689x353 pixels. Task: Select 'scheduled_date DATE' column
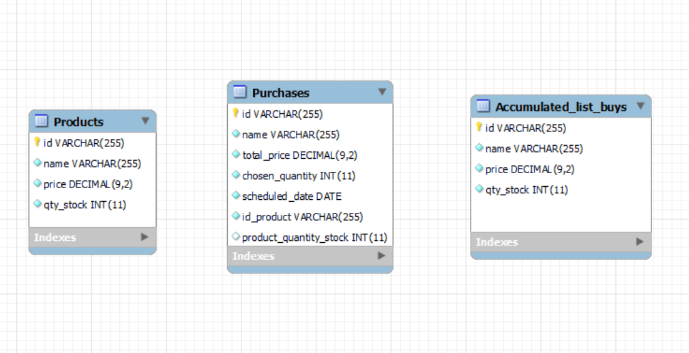pos(292,197)
